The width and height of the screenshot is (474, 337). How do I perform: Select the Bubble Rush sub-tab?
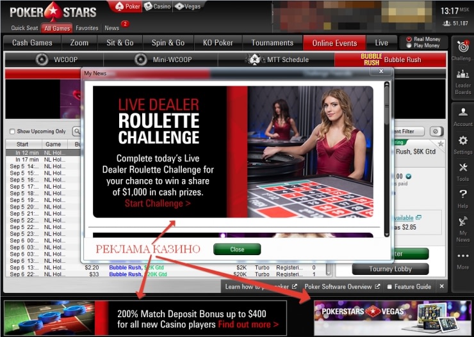click(390, 59)
